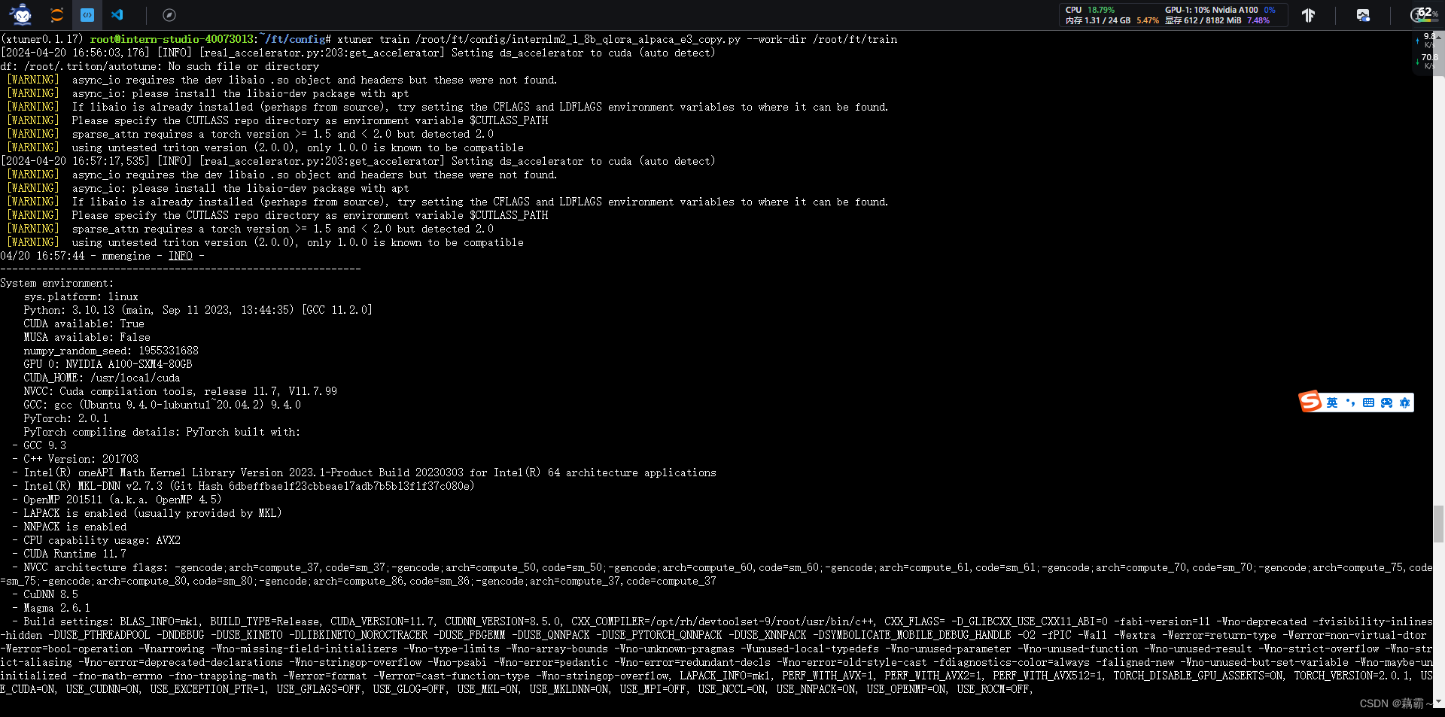Click the compass explore icon
Viewport: 1445px width, 717px height.
click(169, 14)
